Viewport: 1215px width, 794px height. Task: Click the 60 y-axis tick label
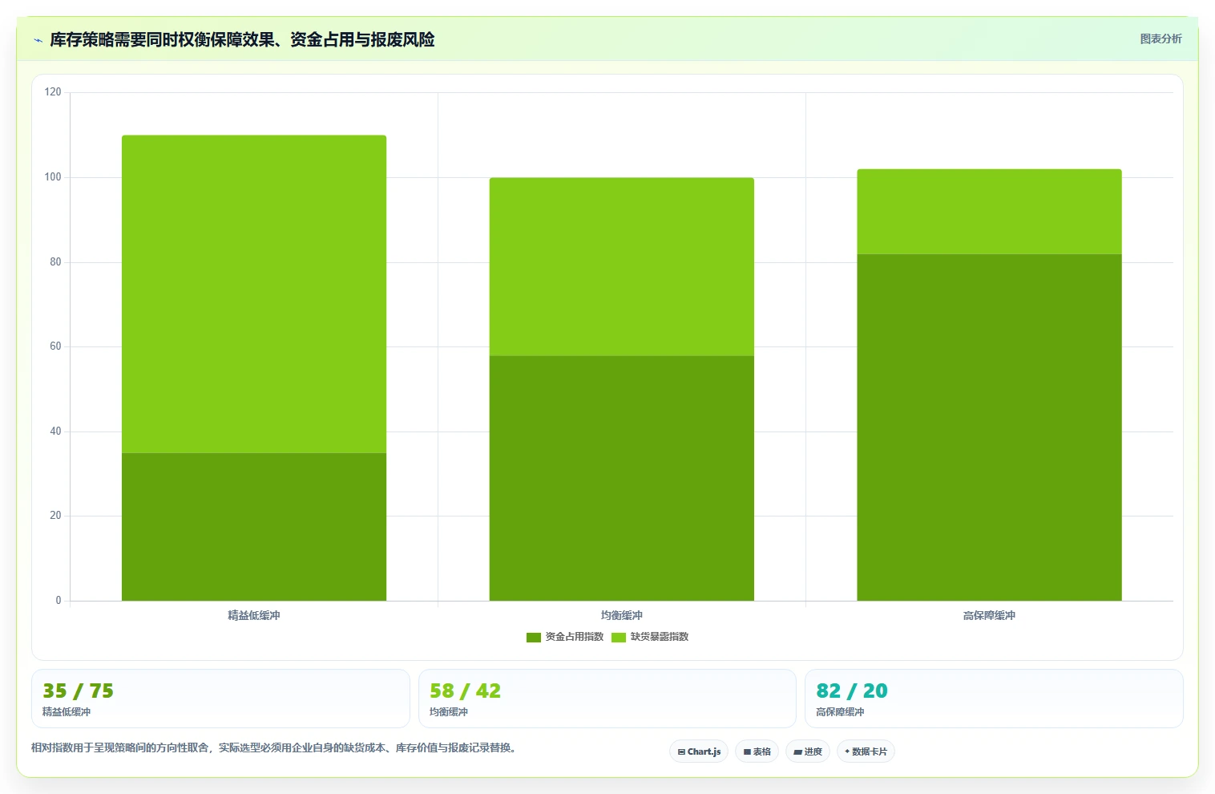pos(55,346)
